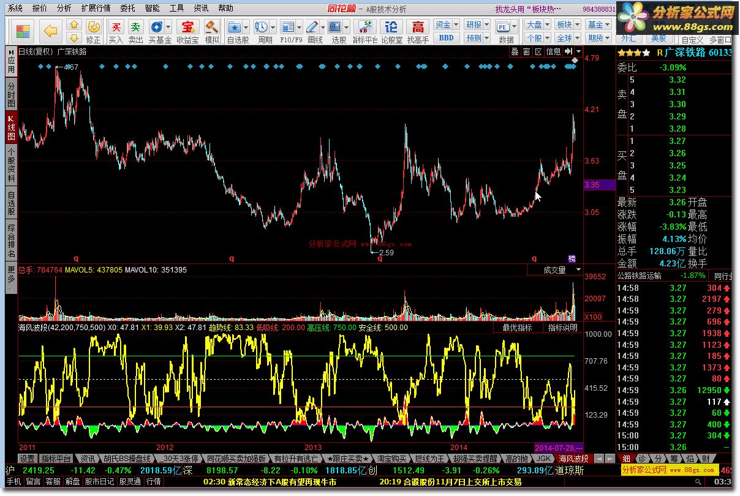The width and height of the screenshot is (740, 496).
Task: Open the 工具 menu
Action: click(176, 9)
